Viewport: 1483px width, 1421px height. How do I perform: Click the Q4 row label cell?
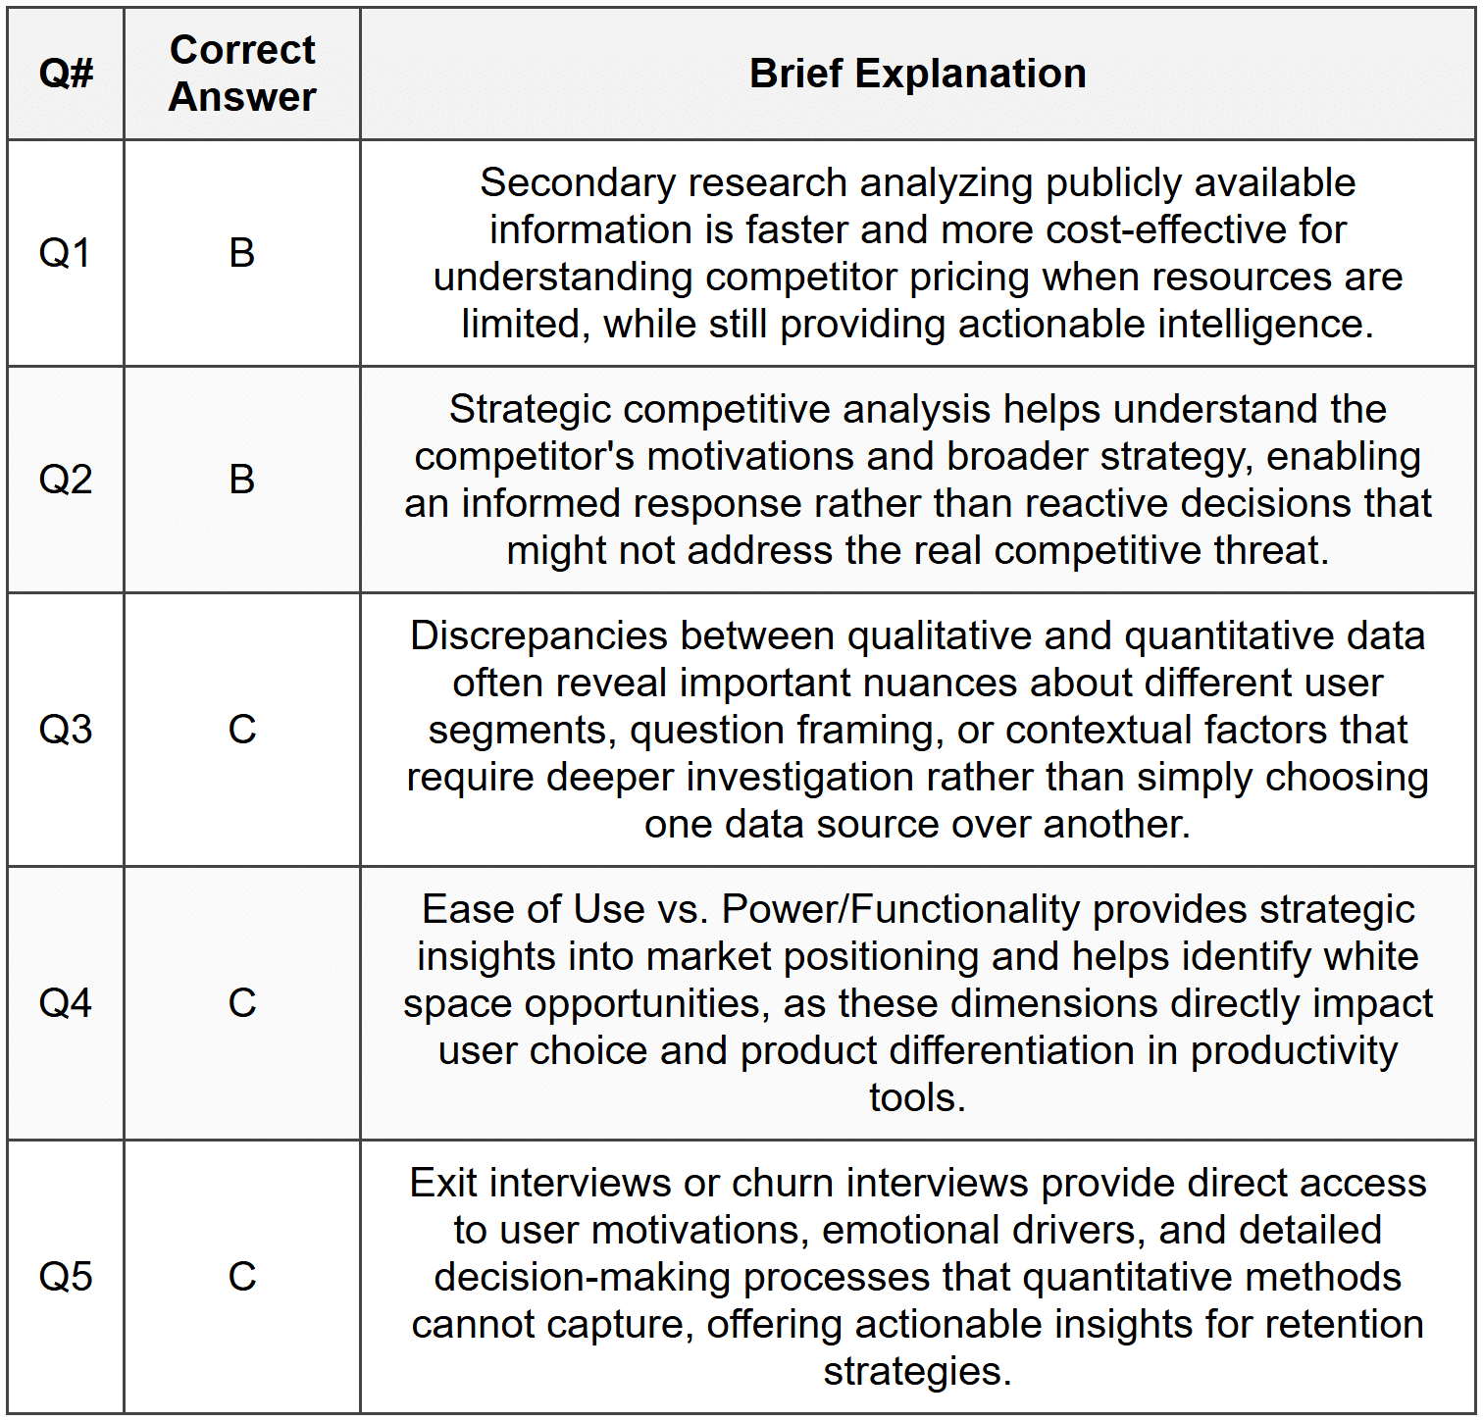[x=66, y=1003]
